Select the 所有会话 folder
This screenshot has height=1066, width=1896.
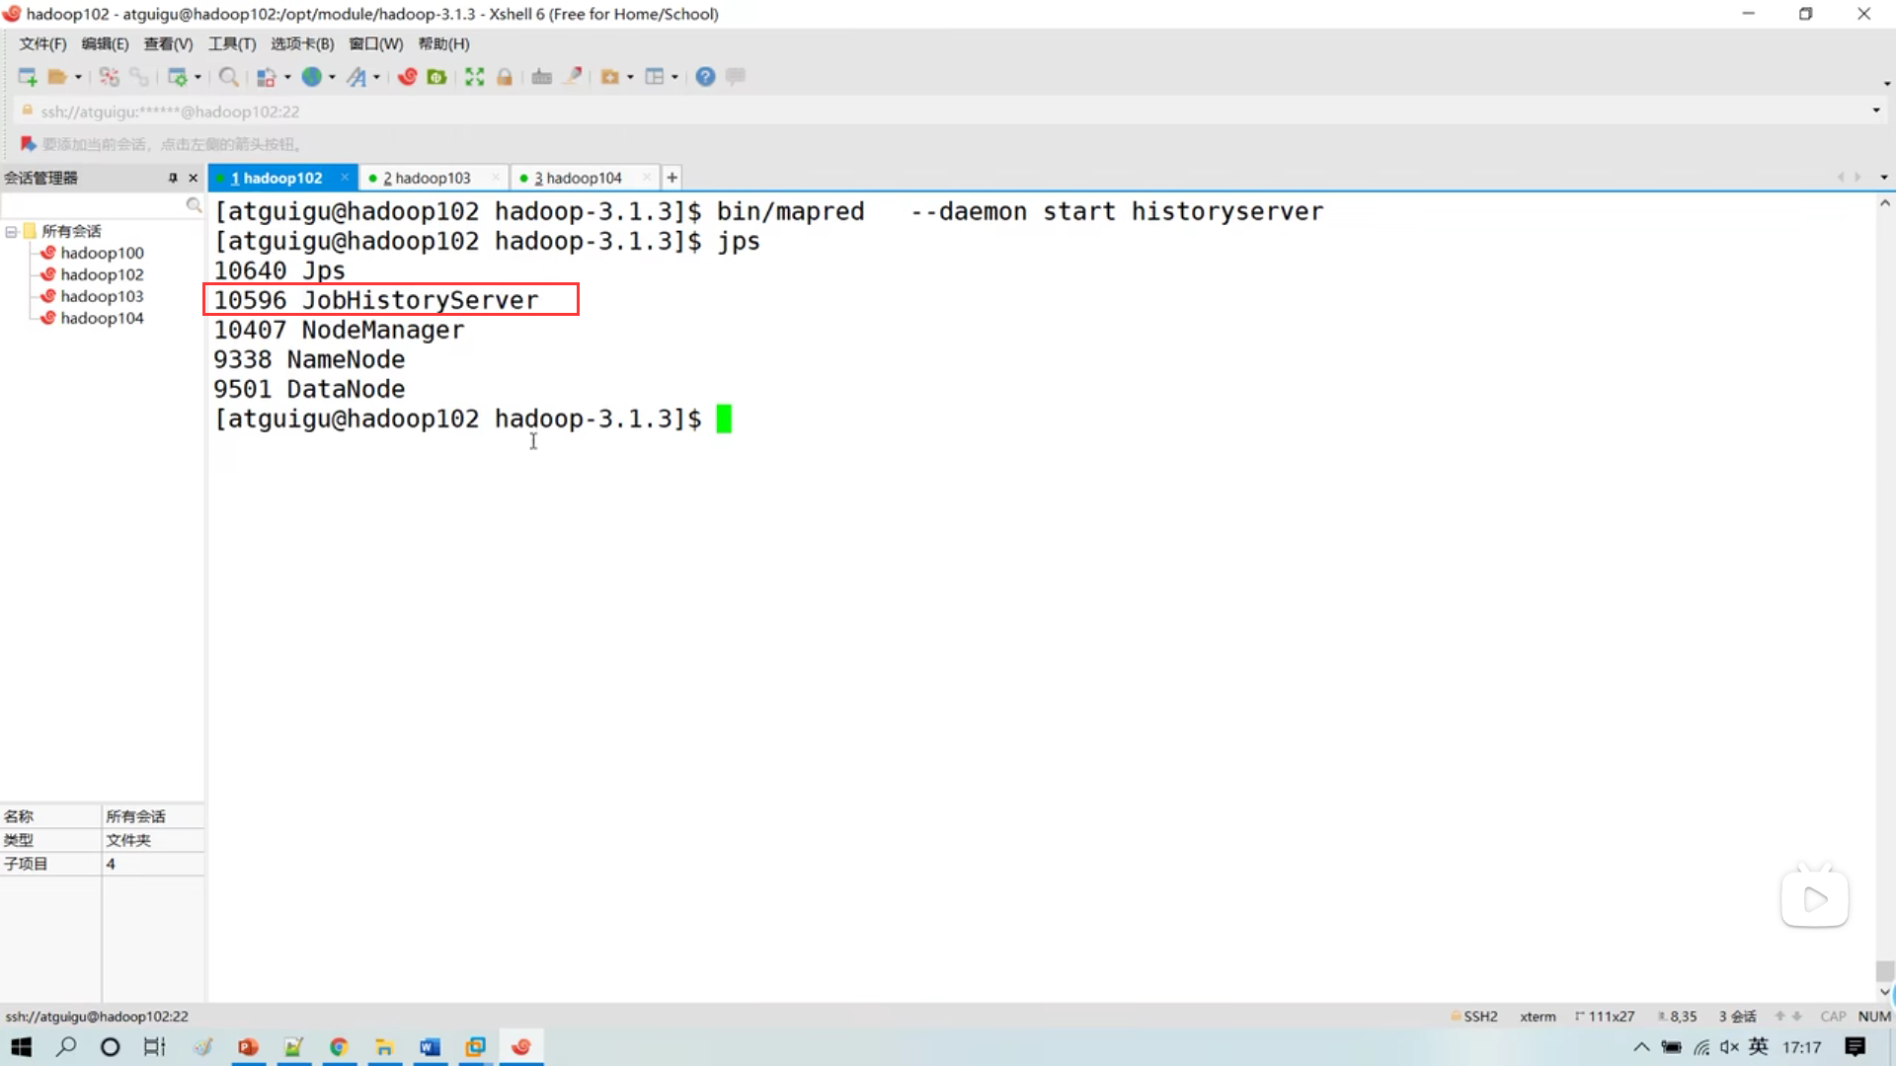pyautogui.click(x=71, y=231)
